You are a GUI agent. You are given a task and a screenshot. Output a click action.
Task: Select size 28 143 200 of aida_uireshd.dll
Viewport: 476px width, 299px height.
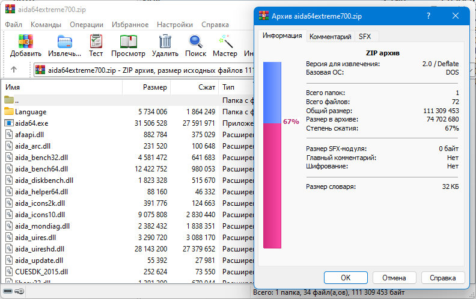click(x=151, y=249)
